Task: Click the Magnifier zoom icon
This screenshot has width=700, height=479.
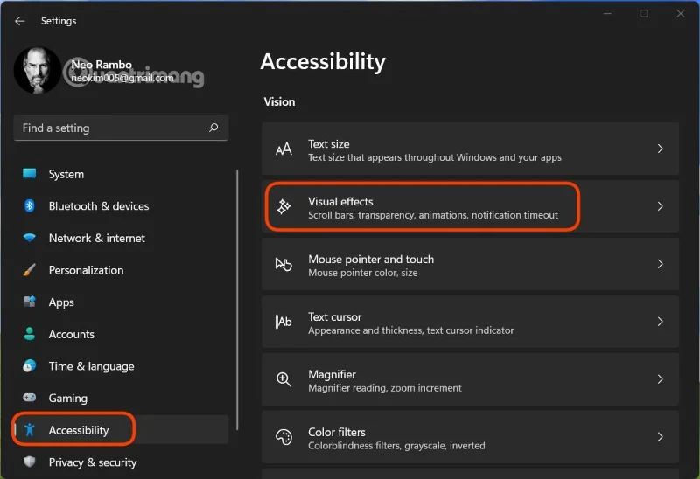Action: click(x=283, y=379)
